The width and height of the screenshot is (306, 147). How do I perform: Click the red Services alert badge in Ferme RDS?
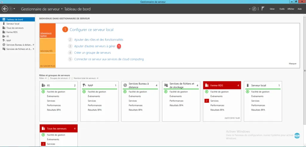206,101
